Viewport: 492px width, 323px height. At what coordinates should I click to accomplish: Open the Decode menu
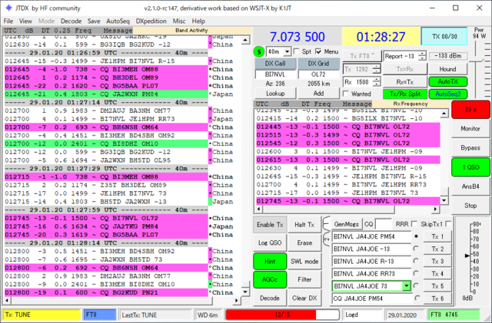(x=71, y=21)
